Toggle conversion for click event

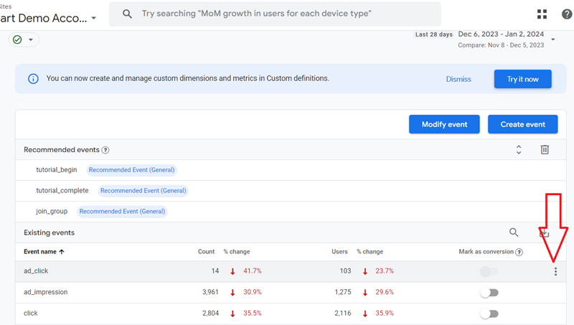489,314
